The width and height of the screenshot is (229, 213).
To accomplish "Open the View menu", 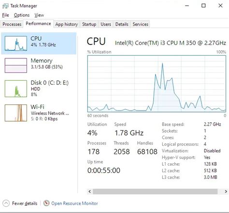I will pyautogui.click(x=39, y=15).
